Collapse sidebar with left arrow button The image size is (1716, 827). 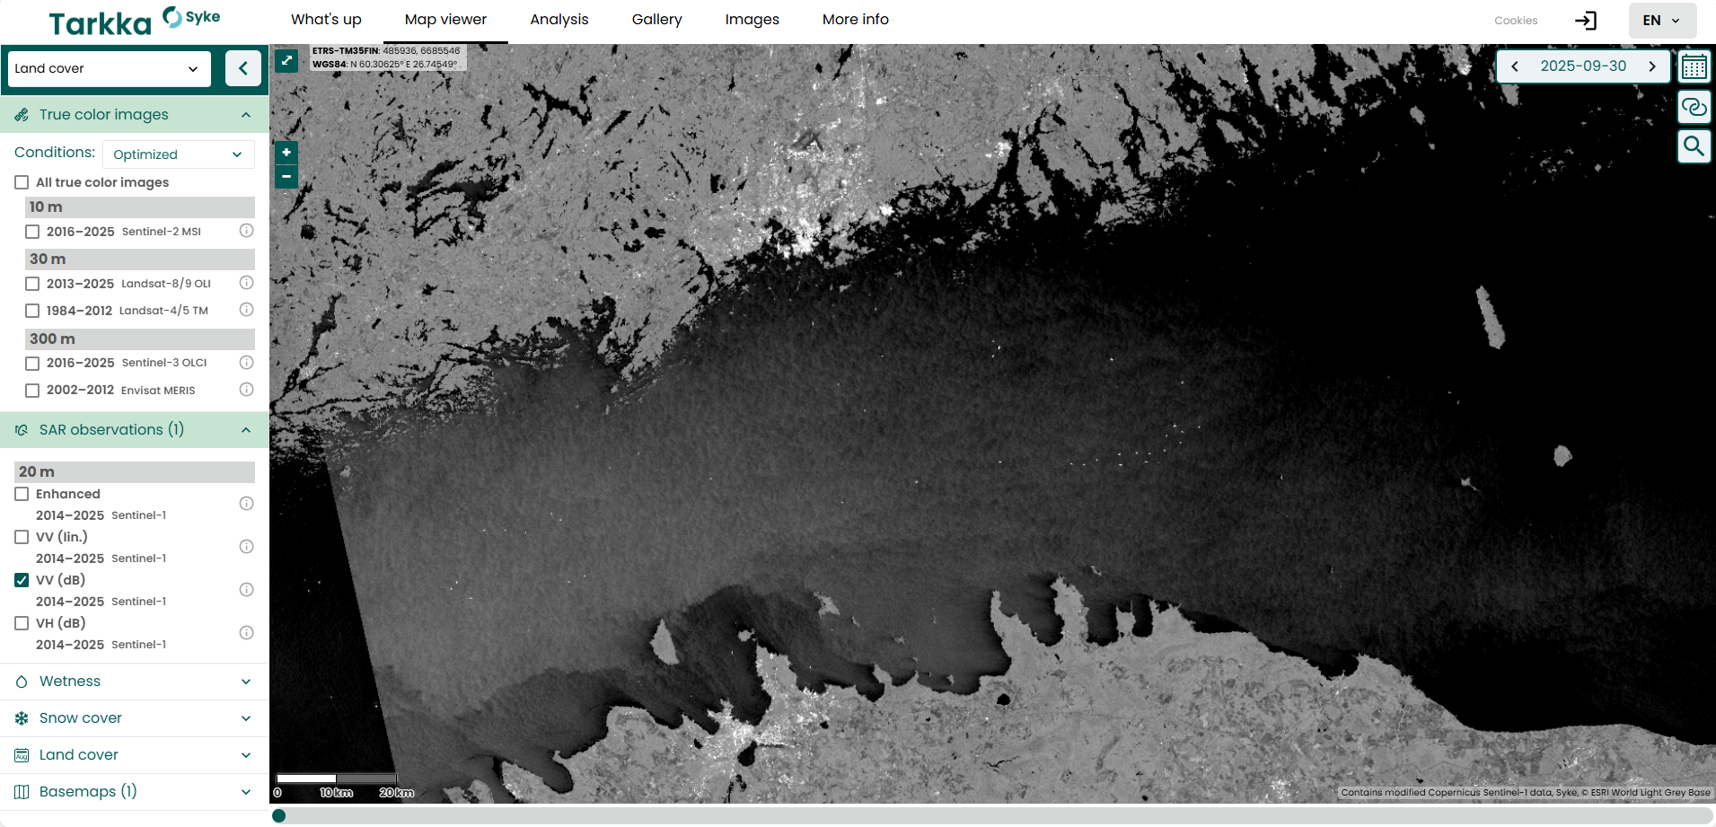pyautogui.click(x=243, y=68)
